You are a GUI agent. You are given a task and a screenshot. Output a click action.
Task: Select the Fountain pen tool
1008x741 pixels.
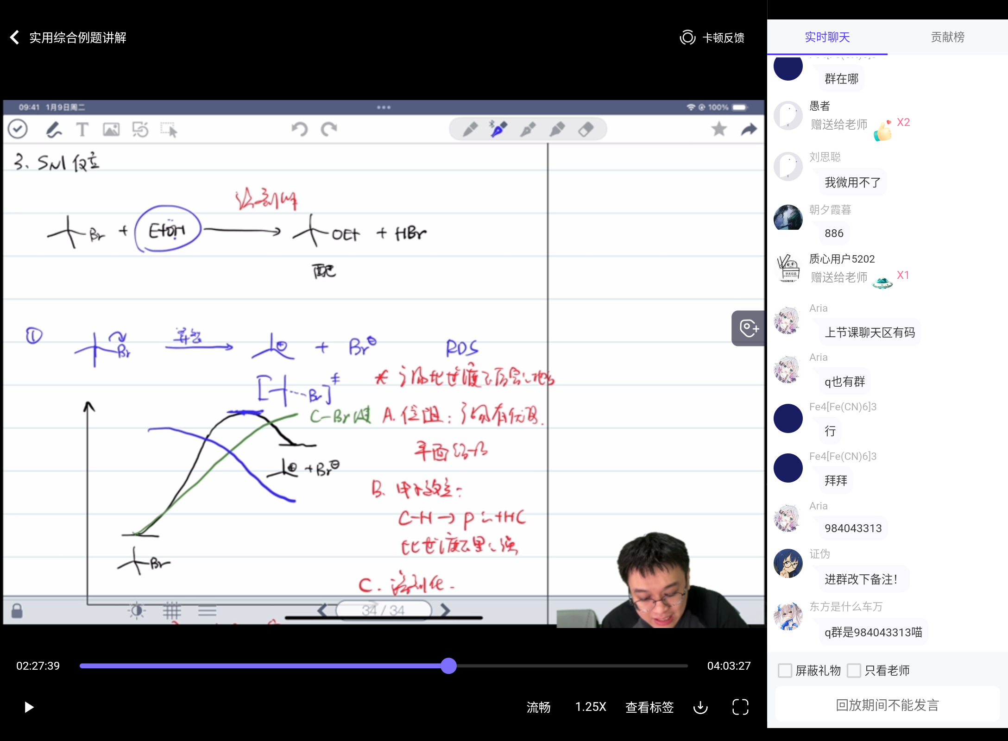[x=497, y=129]
